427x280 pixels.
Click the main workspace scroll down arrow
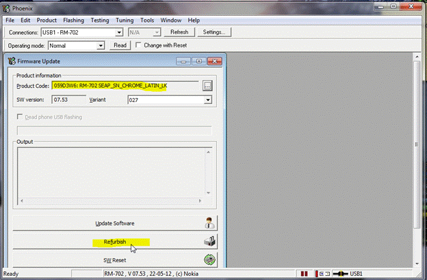click(417, 264)
